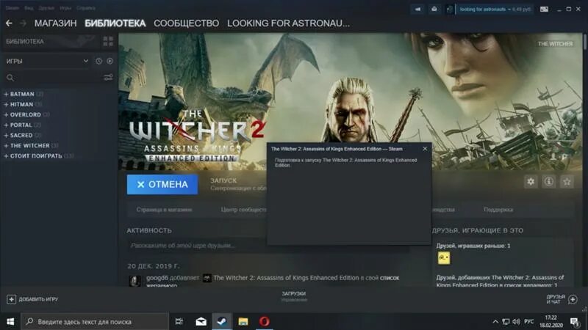588x330 pixels.
Task: Show ready-to-play games filter icon
Action: pos(110,61)
